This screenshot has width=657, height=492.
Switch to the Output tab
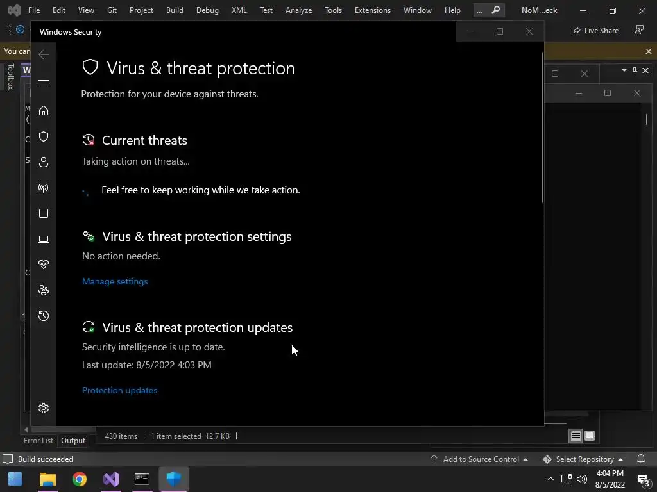[x=73, y=441]
